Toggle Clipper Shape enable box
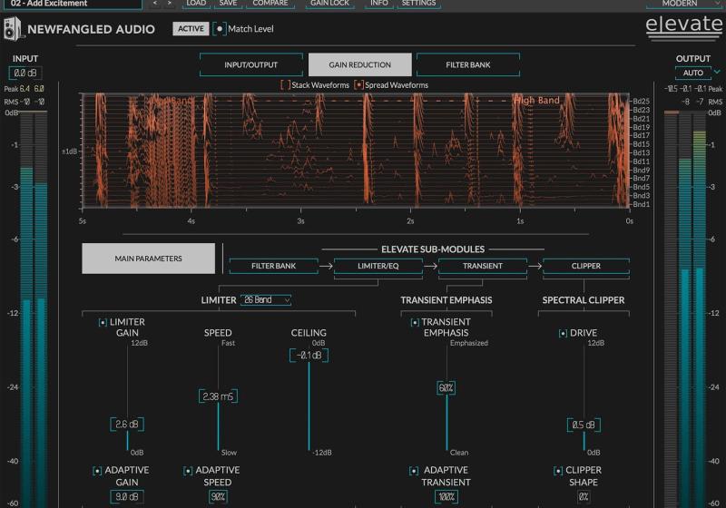Screen dimensions: 726x508 coord(558,471)
